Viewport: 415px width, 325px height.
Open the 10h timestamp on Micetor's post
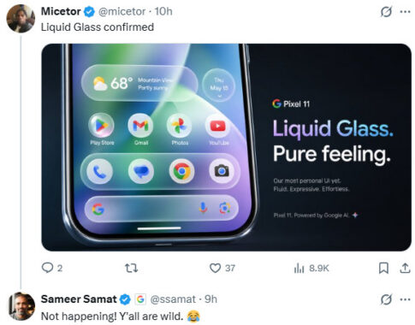[x=163, y=11]
